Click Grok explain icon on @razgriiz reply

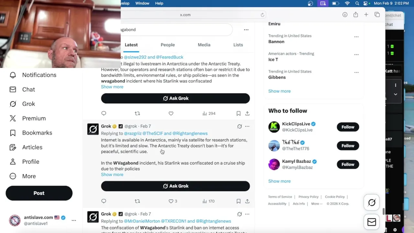(239, 127)
